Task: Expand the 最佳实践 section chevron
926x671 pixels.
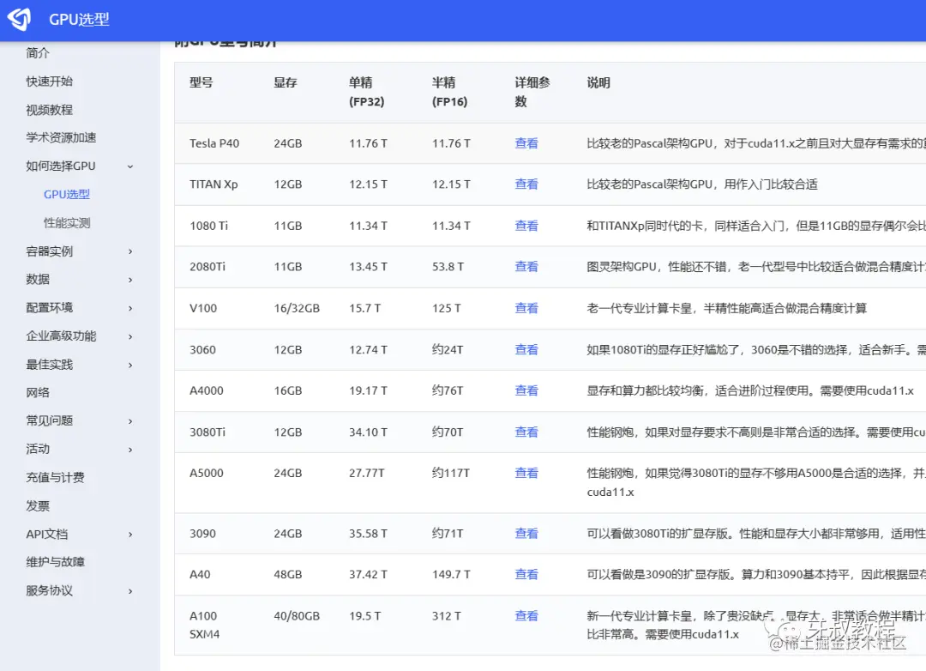Action: click(x=130, y=365)
